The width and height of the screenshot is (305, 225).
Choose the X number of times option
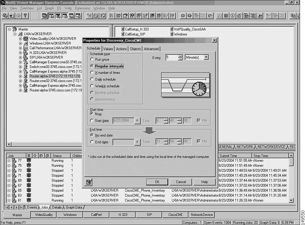pyautogui.click(x=92, y=73)
